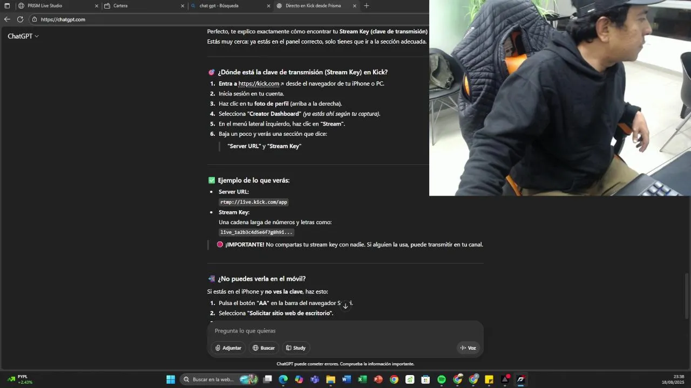The height and width of the screenshot is (388, 691).
Task: Open File Explorer from the taskbar
Action: point(330,379)
